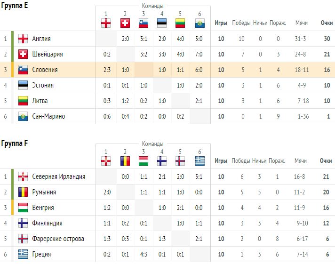Click Hungary flag in Group F header
This screenshot has height=265, width=335.
click(144, 161)
